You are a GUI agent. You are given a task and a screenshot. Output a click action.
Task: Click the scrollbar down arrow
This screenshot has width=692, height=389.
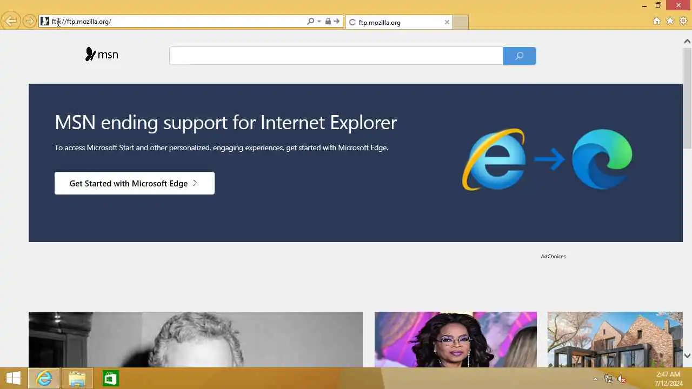pos(687,356)
